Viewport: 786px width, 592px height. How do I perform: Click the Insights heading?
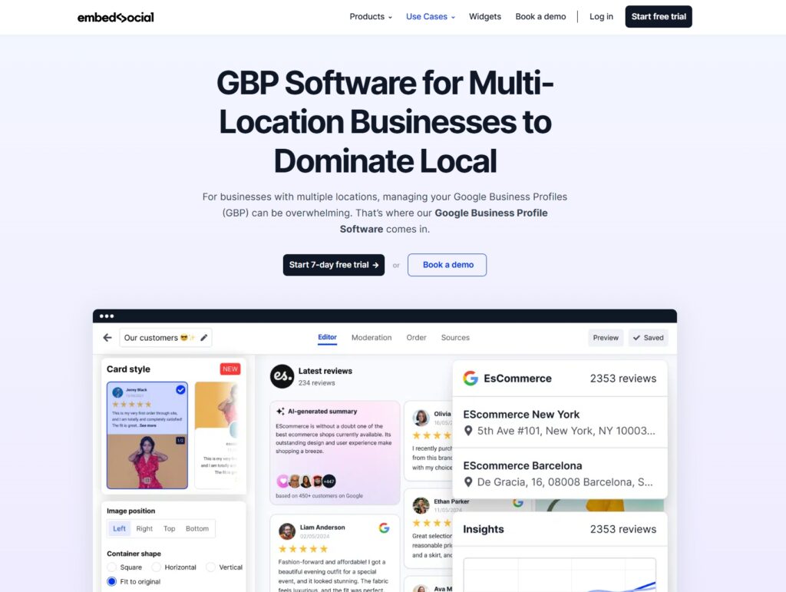pyautogui.click(x=484, y=529)
